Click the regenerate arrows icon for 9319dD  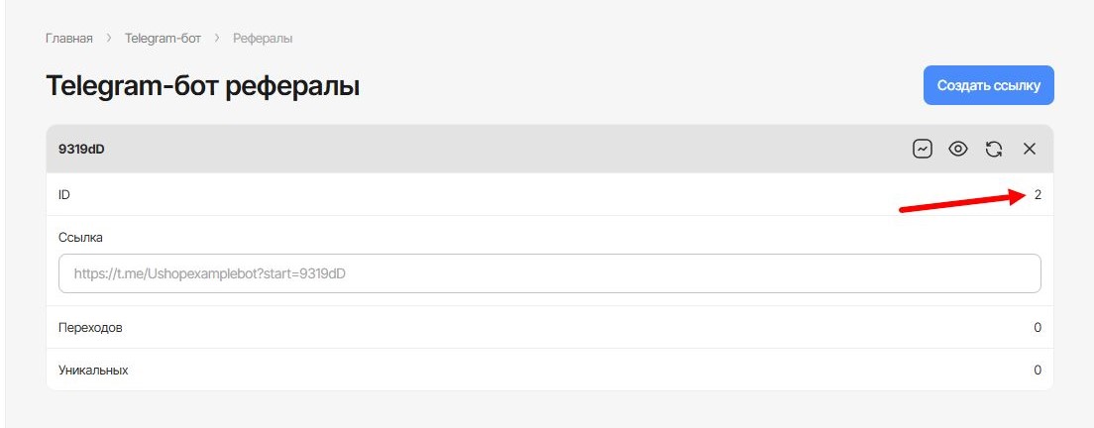994,149
